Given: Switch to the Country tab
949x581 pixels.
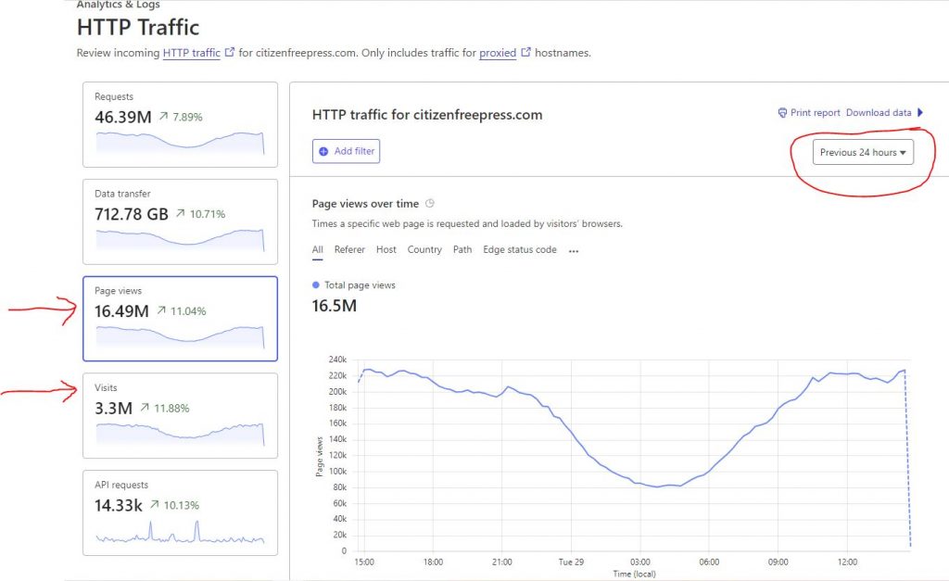Looking at the screenshot, I should coord(424,250).
